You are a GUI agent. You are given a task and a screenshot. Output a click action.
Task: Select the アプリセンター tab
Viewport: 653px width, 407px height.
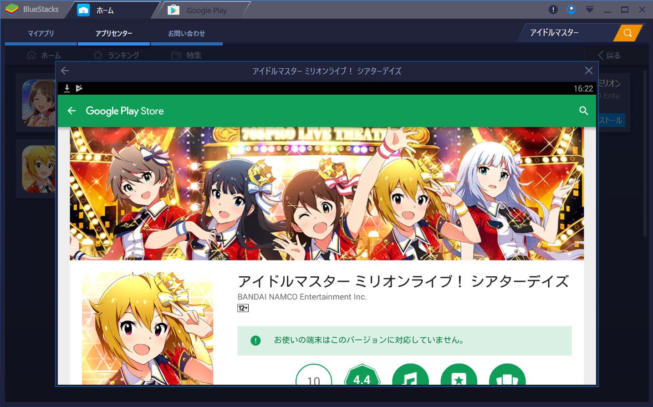tap(114, 33)
